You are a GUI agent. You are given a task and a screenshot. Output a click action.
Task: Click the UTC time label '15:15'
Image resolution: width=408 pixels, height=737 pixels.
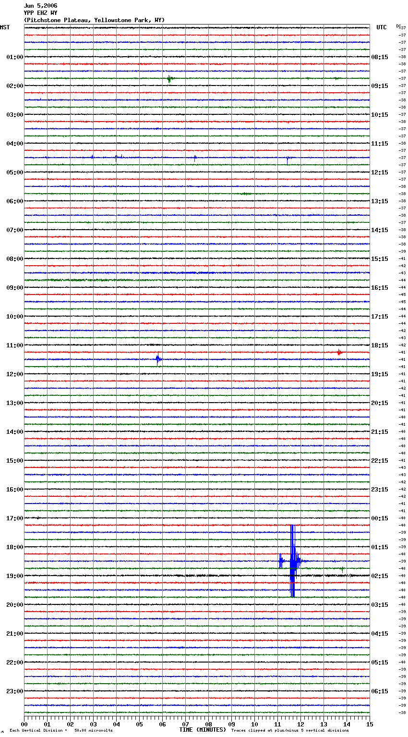[380, 259]
